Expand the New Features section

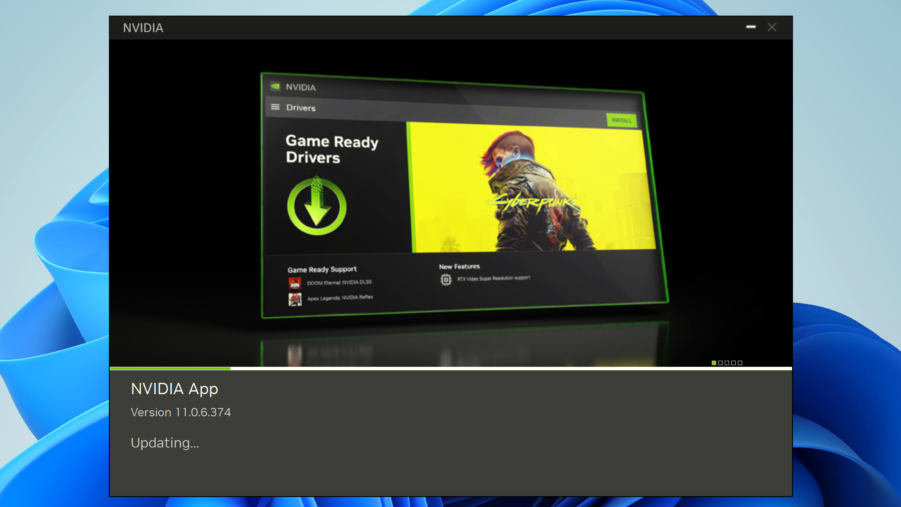pos(459,266)
